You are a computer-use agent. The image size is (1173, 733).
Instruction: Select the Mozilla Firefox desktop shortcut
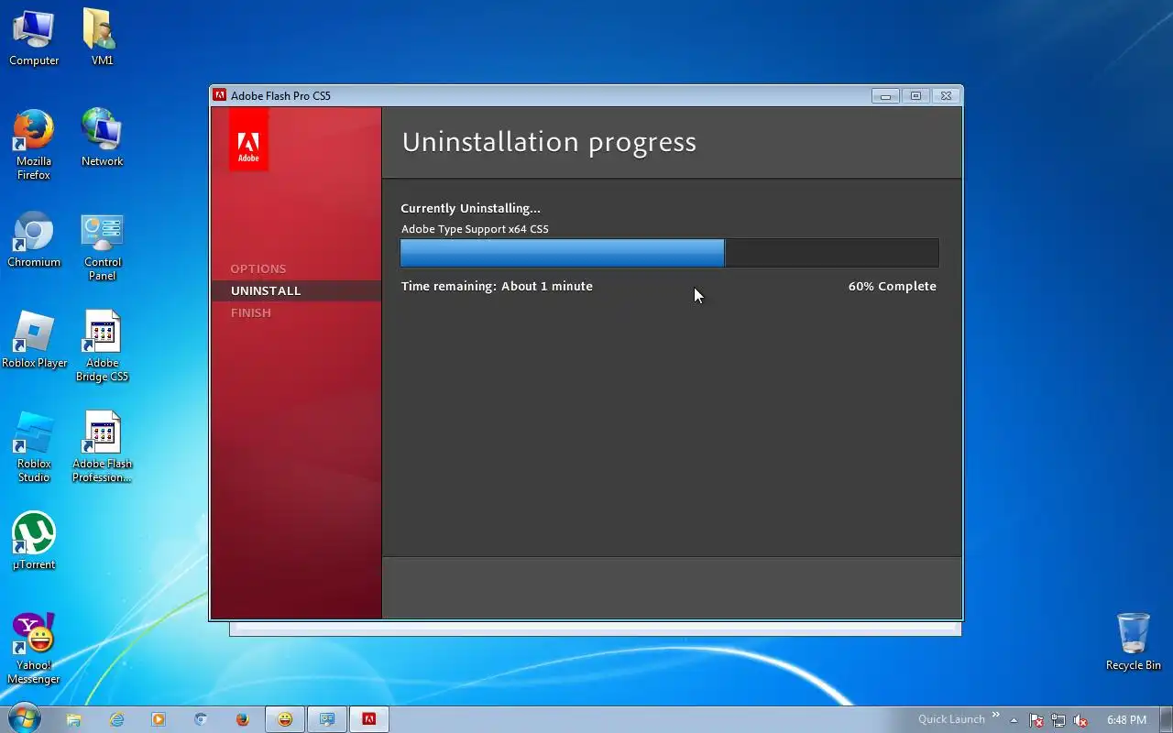34,145
